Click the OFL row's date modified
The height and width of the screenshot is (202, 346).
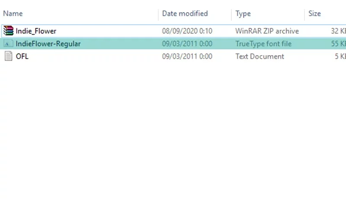187,57
